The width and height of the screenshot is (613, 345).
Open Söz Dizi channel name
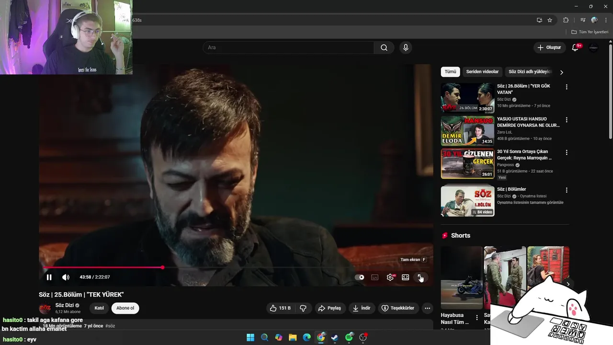click(65, 305)
